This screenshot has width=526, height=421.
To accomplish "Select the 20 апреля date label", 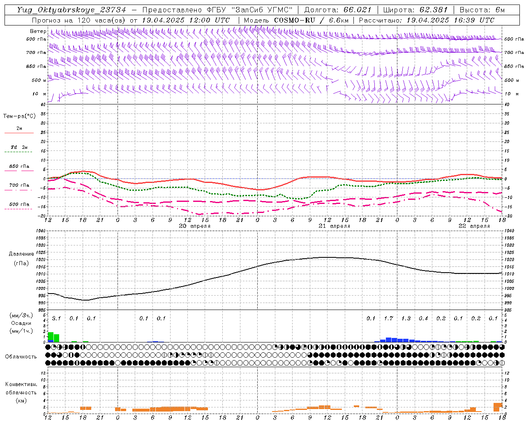I will pyautogui.click(x=195, y=226).
